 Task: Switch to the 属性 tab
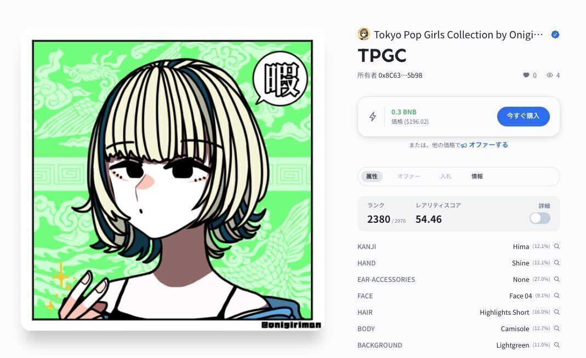tap(372, 176)
